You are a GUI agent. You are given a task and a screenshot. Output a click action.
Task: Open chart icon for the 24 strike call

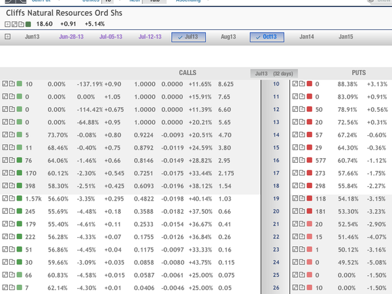(5, 262)
